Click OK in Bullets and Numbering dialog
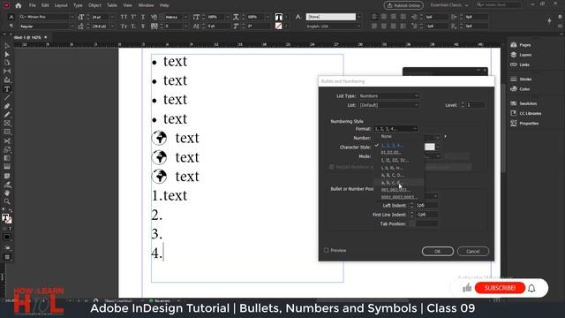The image size is (565, 318). pos(438,251)
